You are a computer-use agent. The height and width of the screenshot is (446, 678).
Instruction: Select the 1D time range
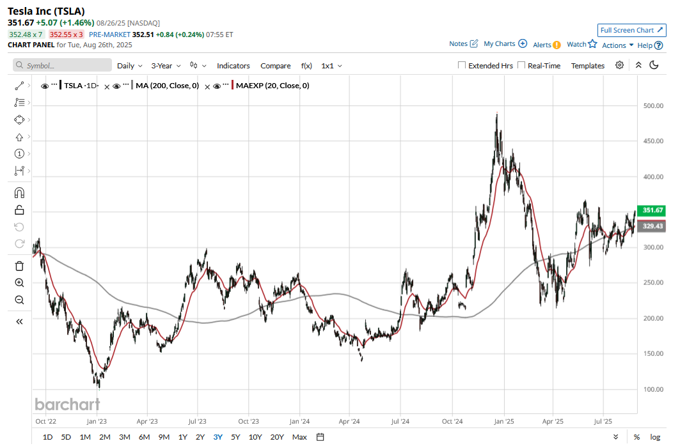click(x=47, y=437)
